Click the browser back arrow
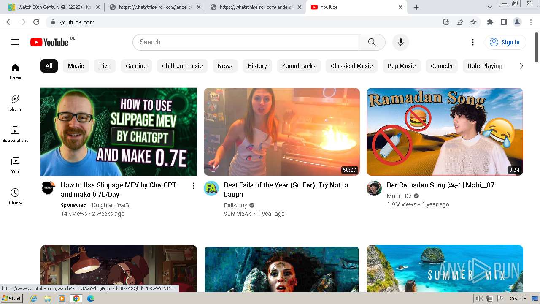 point(9,22)
